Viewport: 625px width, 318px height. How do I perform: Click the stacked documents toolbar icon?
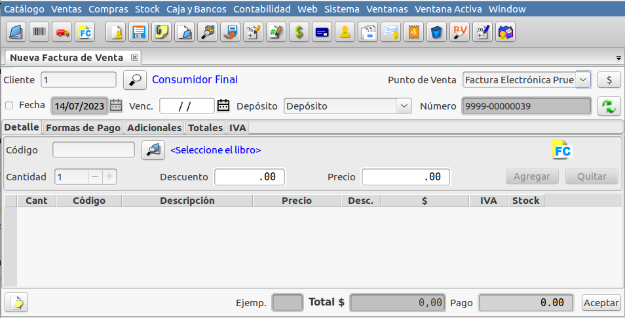tap(368, 32)
